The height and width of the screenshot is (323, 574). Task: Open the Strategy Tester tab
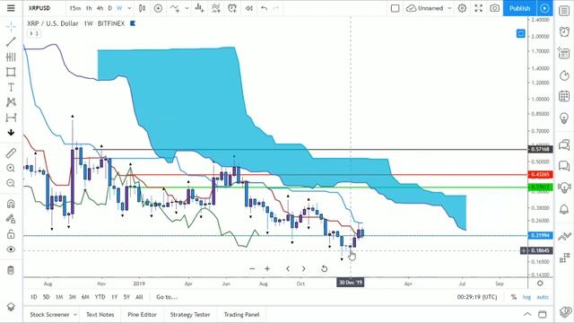point(190,315)
